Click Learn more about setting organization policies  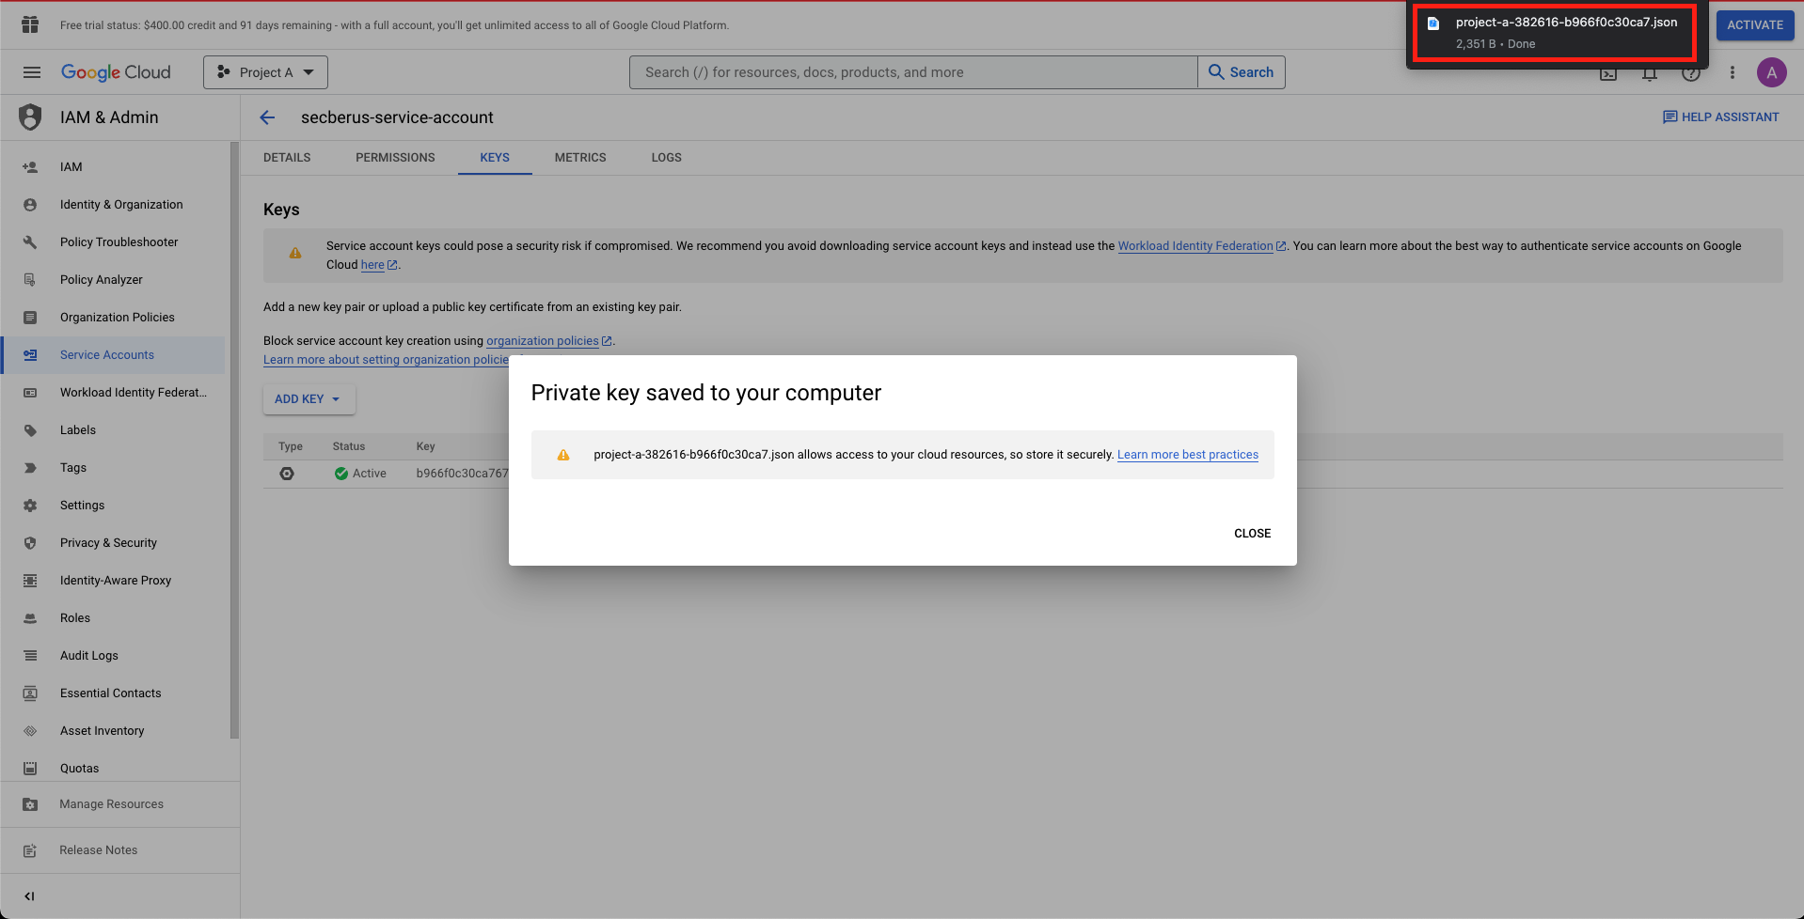(386, 360)
